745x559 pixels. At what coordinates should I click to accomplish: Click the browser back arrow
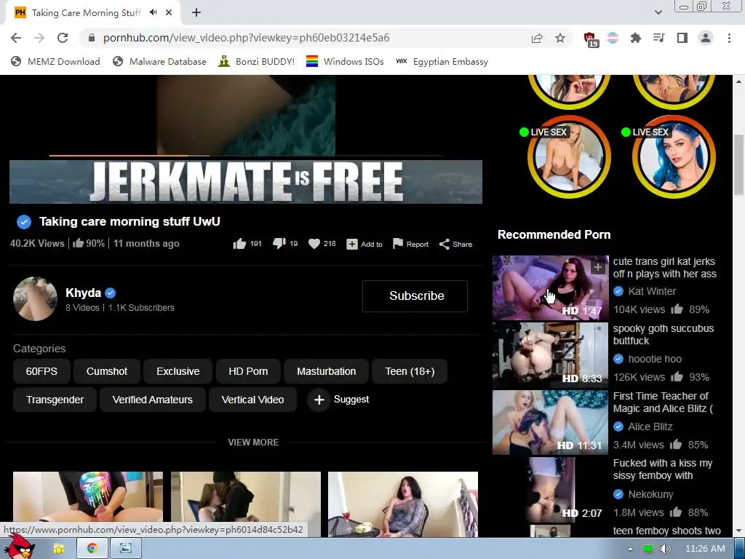point(16,38)
